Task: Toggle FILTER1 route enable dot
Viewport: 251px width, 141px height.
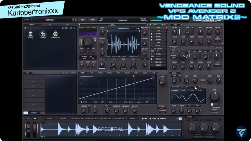Action: click(x=151, y=40)
